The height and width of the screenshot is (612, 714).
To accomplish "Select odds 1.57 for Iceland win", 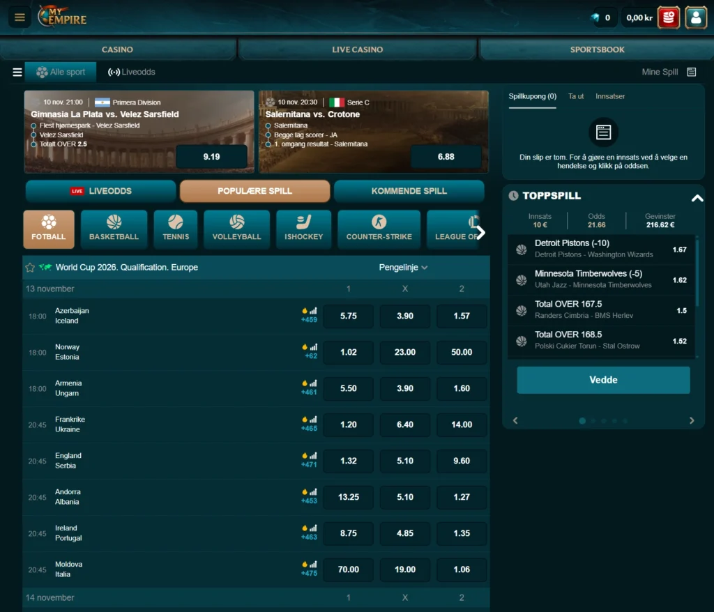I will click(462, 316).
